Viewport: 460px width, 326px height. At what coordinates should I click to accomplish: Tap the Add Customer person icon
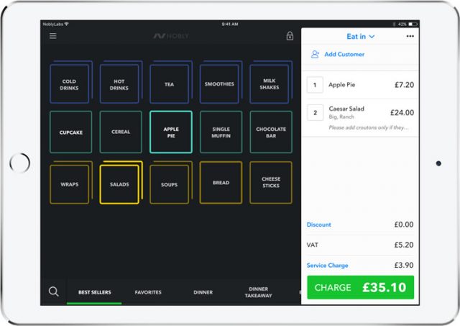click(x=315, y=54)
